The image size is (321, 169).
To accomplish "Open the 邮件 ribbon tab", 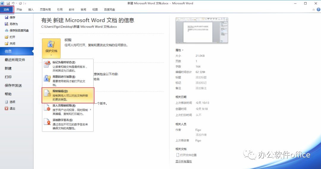I will point(71,9).
